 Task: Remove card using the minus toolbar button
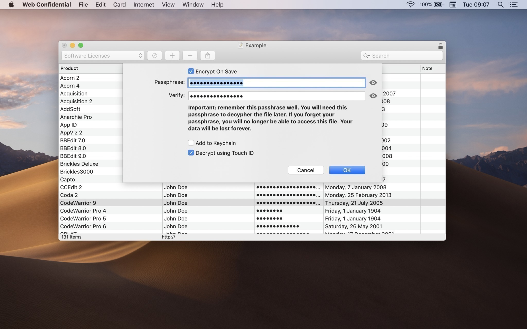(x=190, y=56)
